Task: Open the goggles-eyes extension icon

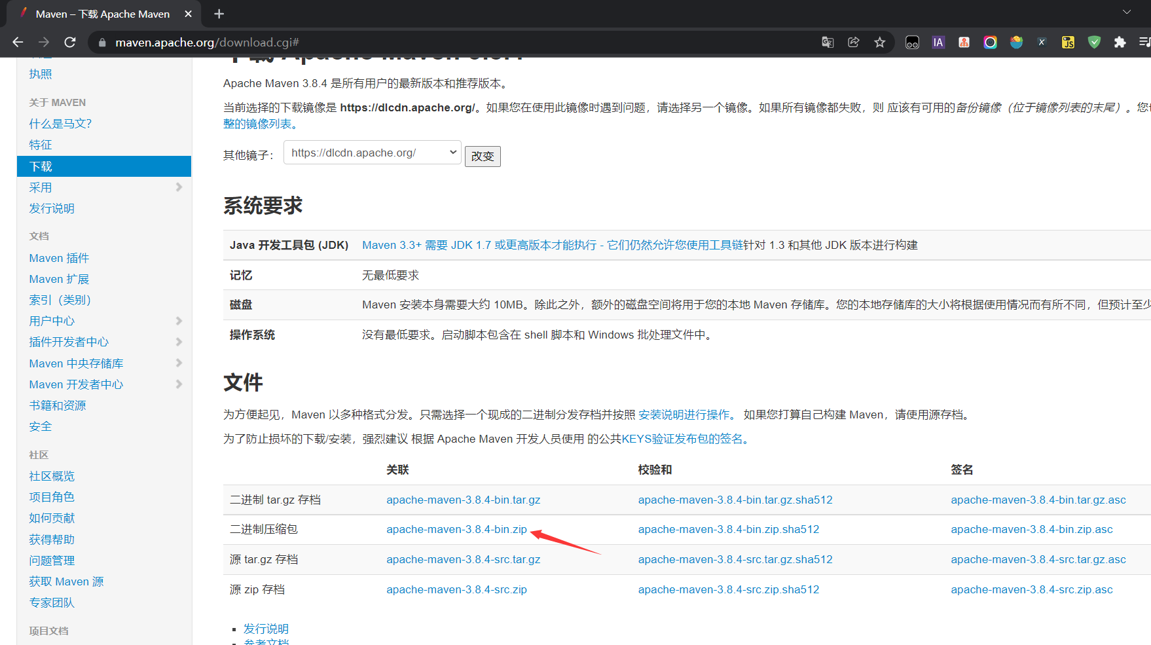Action: tap(912, 43)
